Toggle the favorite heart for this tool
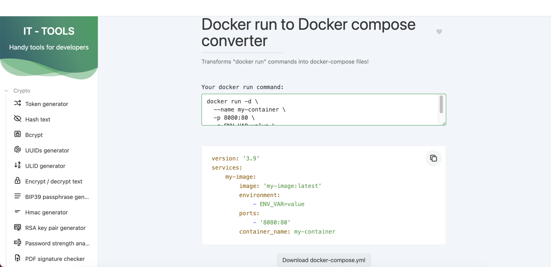The height and width of the screenshot is (267, 551). click(x=439, y=31)
